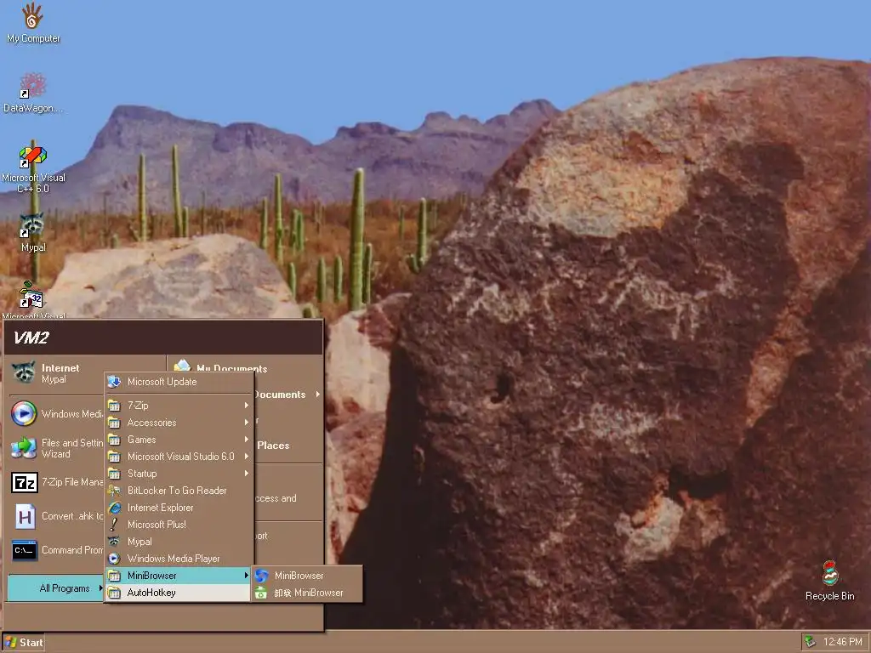871x653 pixels.
Task: Expand recent Documents arrow in Start menu
Action: (x=318, y=395)
